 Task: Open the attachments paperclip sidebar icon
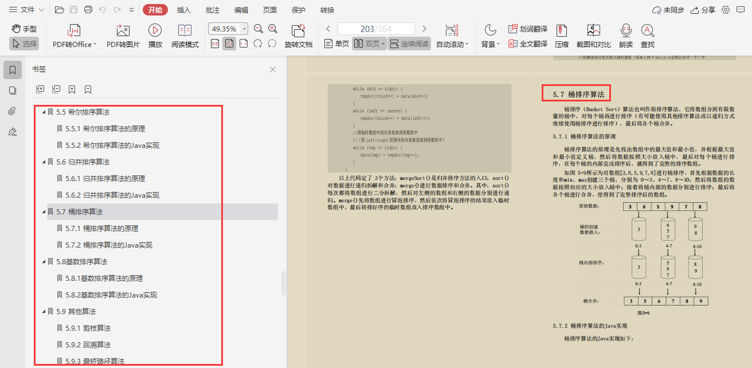(x=13, y=111)
